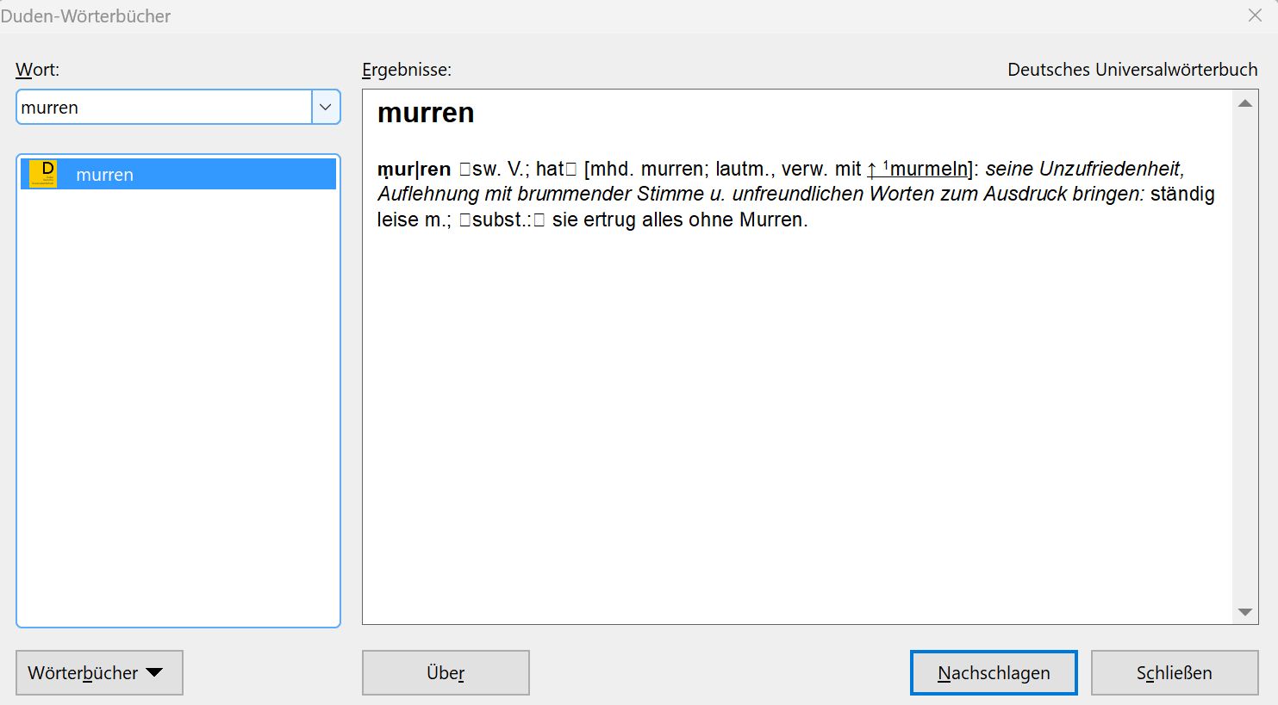Click into the Wort input field
This screenshot has width=1278, height=705.
click(164, 108)
